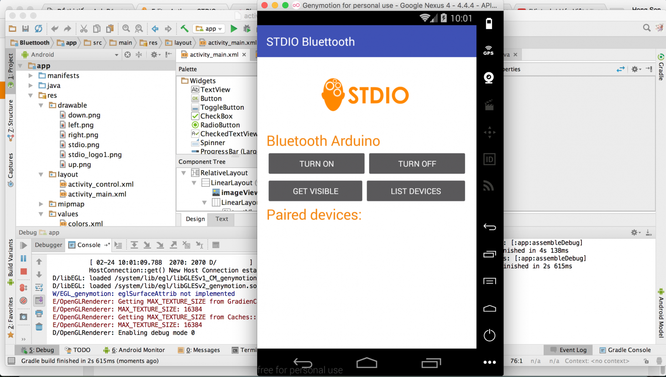This screenshot has height=377, width=666.
Task: Collapse the res folder
Action: click(x=30, y=96)
